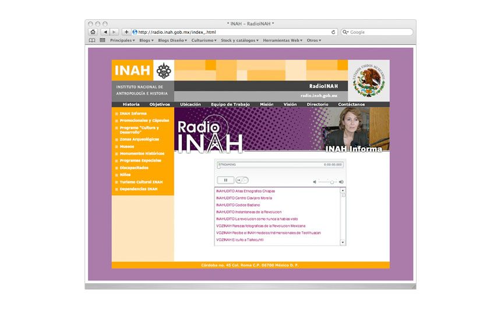Open Stock y catálogos bookmark folder
The image size is (501, 309).
[239, 40]
